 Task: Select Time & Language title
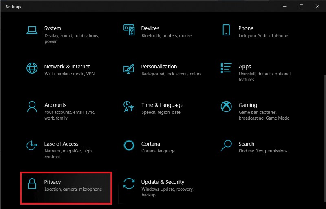pyautogui.click(x=162, y=105)
